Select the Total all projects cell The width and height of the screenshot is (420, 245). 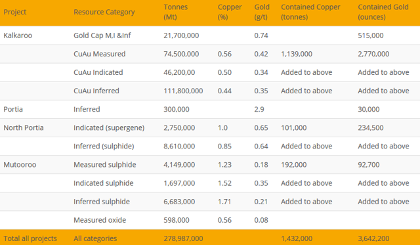(30, 238)
